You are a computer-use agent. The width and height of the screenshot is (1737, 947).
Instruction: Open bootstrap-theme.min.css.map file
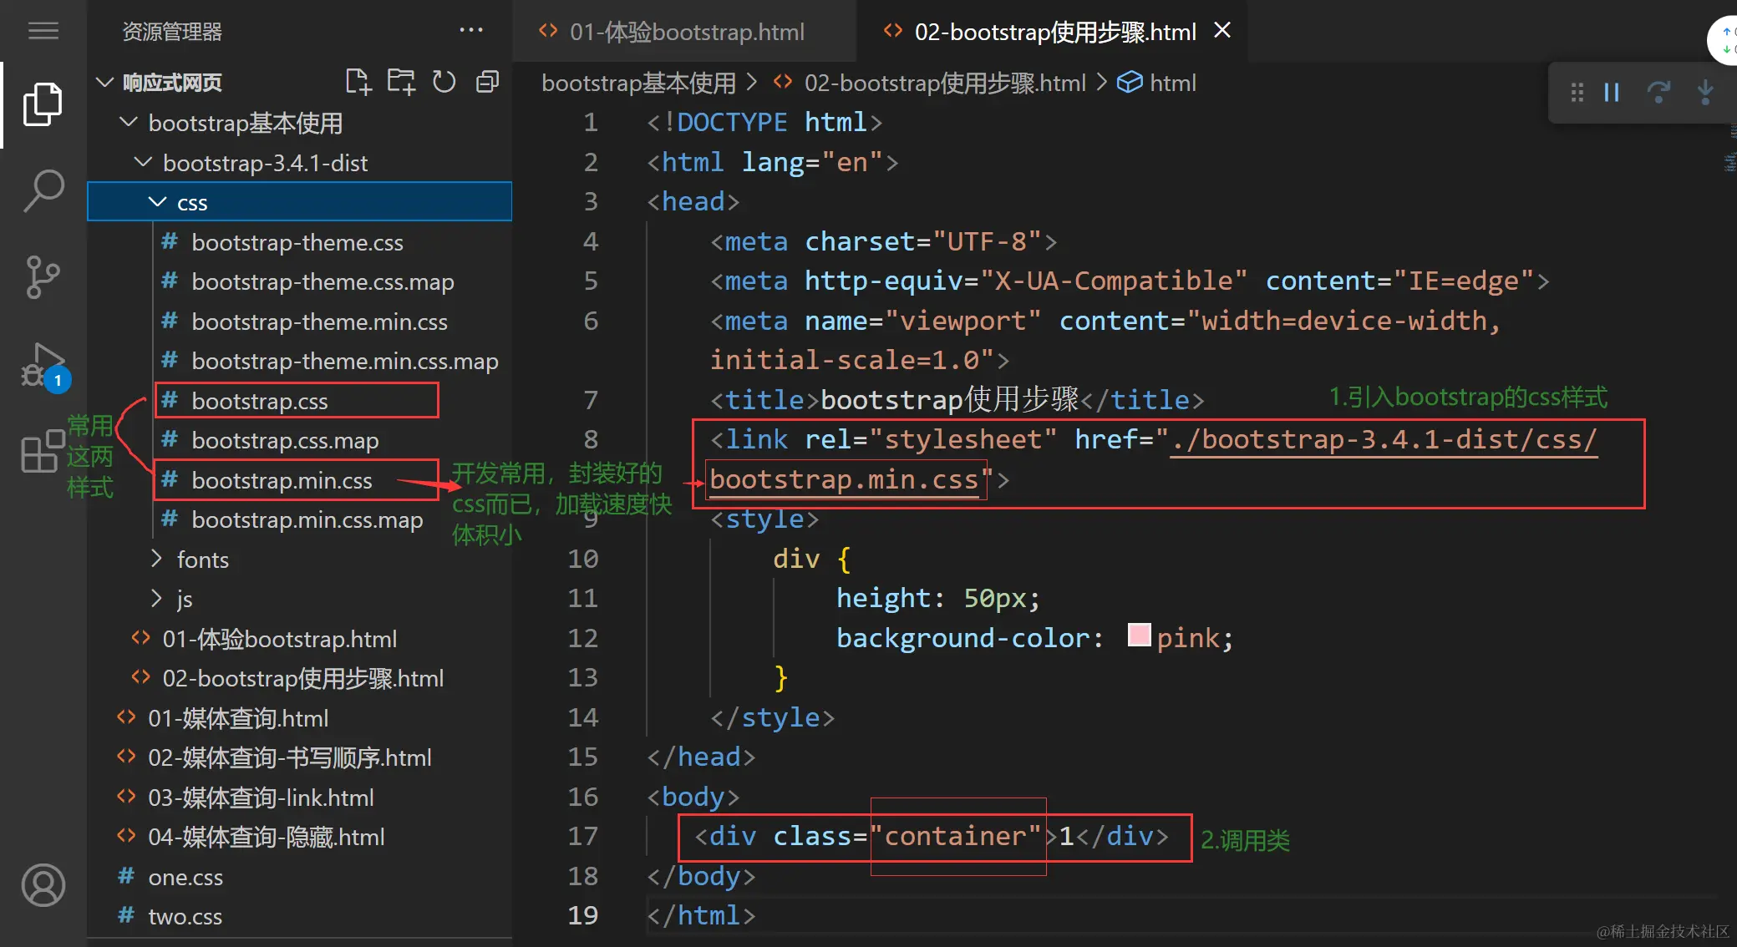click(299, 361)
